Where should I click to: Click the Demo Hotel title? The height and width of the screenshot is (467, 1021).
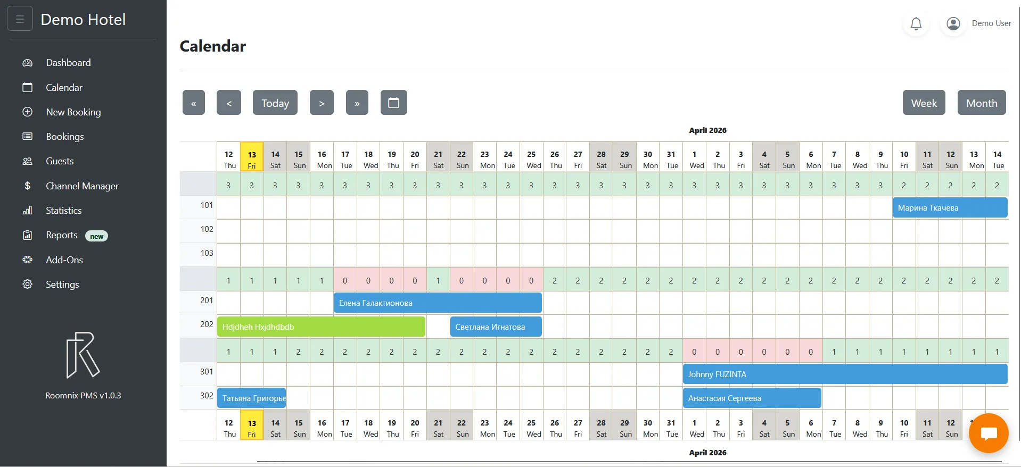point(83,20)
